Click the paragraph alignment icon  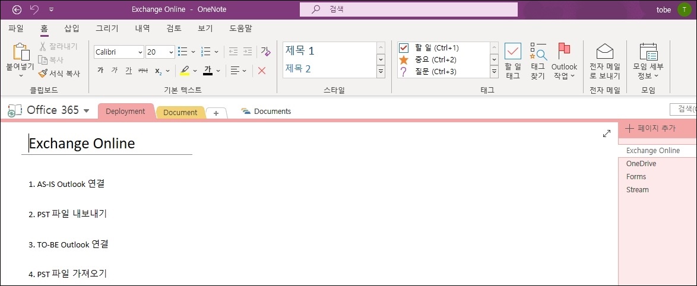[x=235, y=71]
